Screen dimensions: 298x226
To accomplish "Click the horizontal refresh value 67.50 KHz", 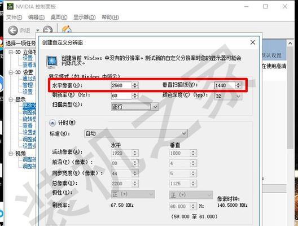I will coord(122,205).
